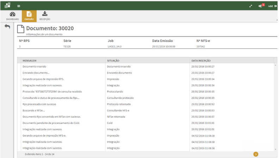Click the back arrow in left sidebar

(7, 27)
